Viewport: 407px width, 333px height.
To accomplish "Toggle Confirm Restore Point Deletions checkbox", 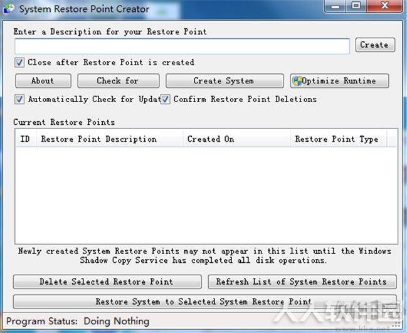I will [x=165, y=99].
